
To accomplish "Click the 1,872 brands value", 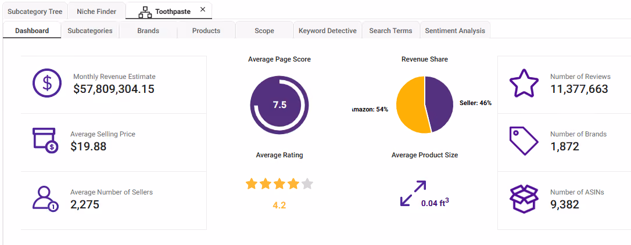I will pyautogui.click(x=565, y=146).
